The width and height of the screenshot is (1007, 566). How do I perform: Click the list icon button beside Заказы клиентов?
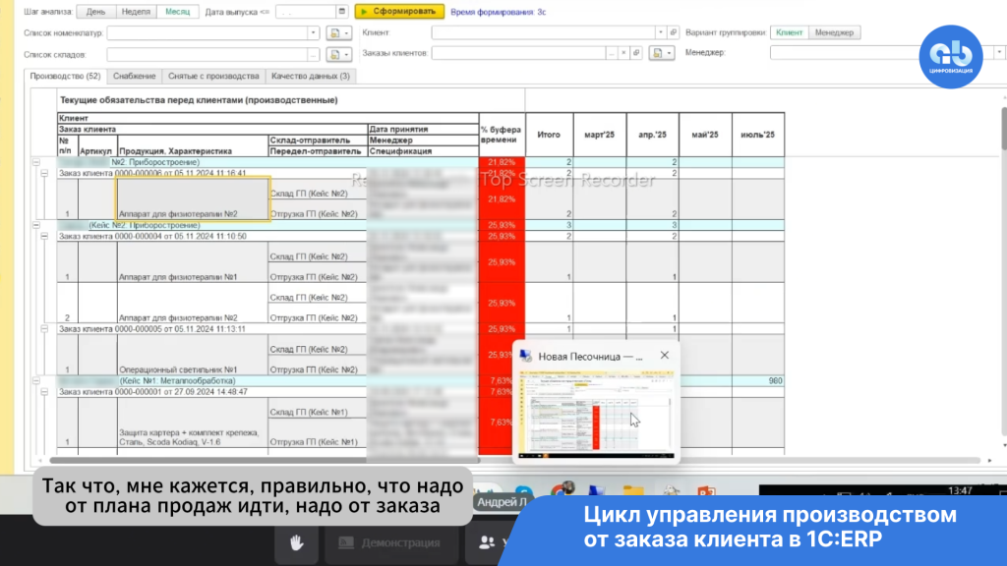pyautogui.click(x=662, y=53)
